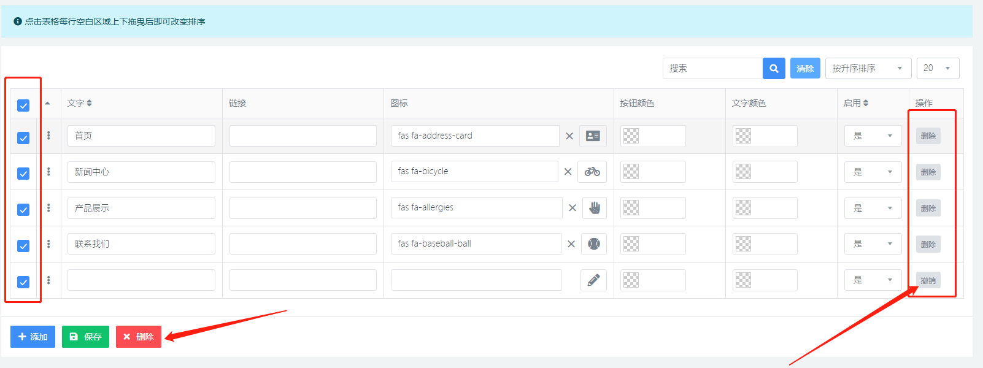This screenshot has height=368, width=983.
Task: Click the pencil icon in the empty row
Action: click(593, 280)
